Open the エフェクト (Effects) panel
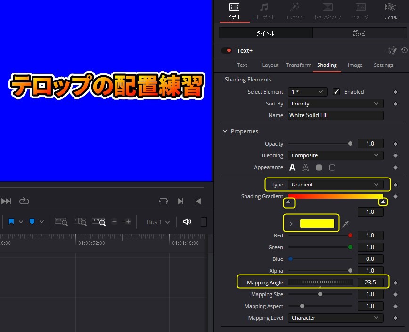409x332 pixels. point(294,11)
